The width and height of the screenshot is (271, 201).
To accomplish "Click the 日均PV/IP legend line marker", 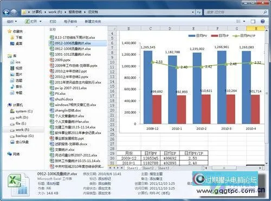I will tap(236, 36).
